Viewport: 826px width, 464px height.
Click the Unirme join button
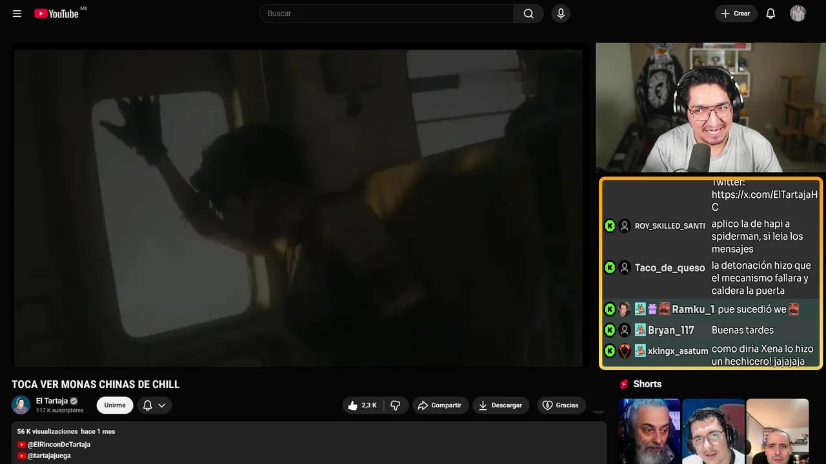(115, 405)
